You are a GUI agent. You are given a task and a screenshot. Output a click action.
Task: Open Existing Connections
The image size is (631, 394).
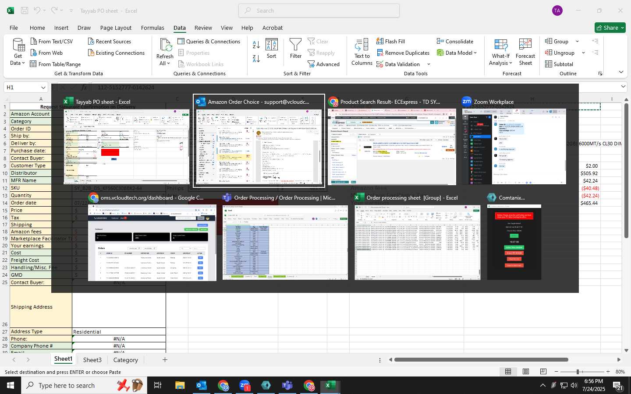[116, 53]
